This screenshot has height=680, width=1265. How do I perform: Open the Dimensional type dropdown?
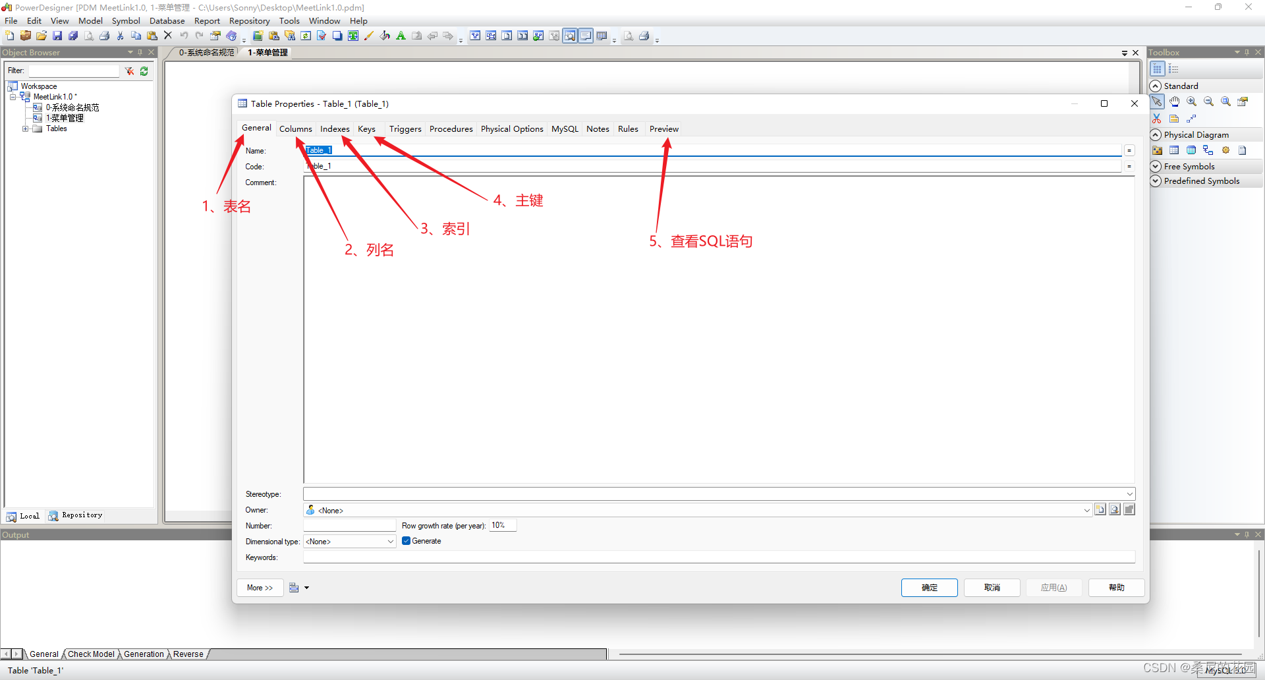[x=391, y=541]
